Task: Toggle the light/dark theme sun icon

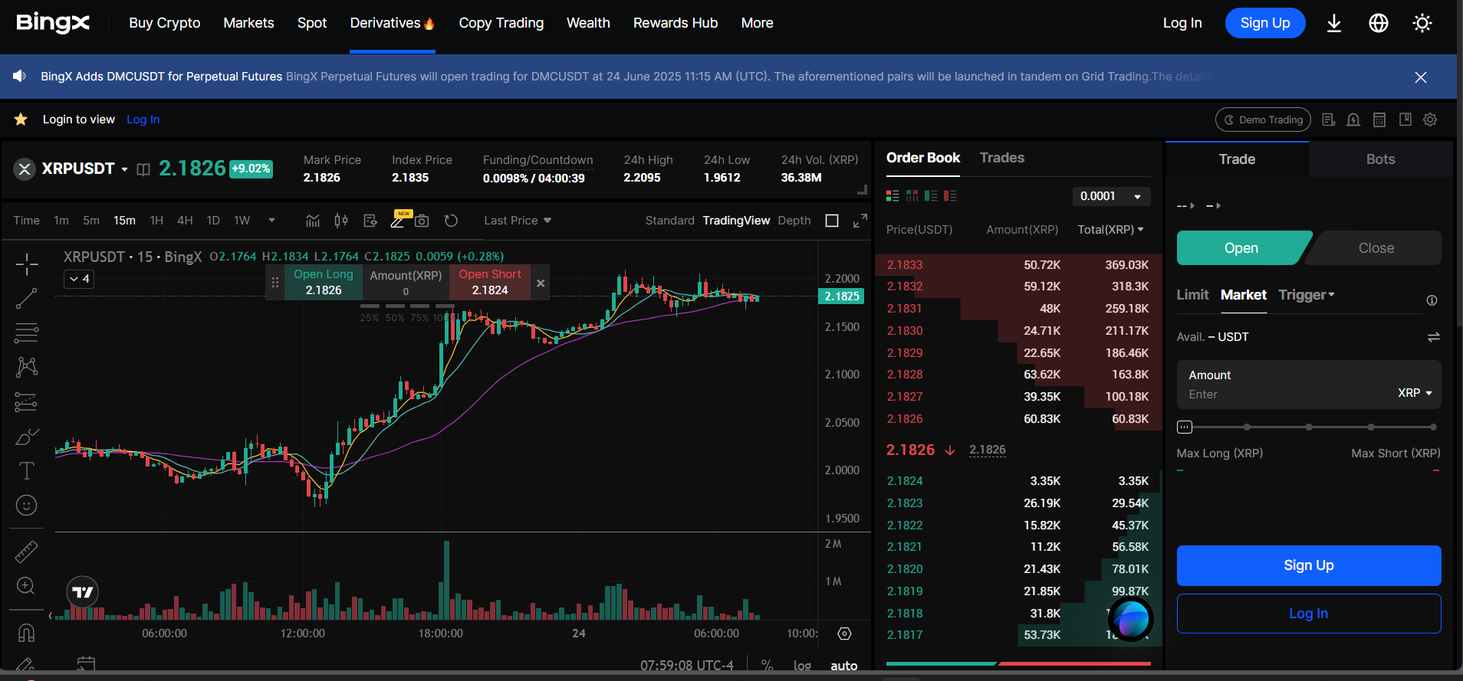Action: pyautogui.click(x=1422, y=23)
